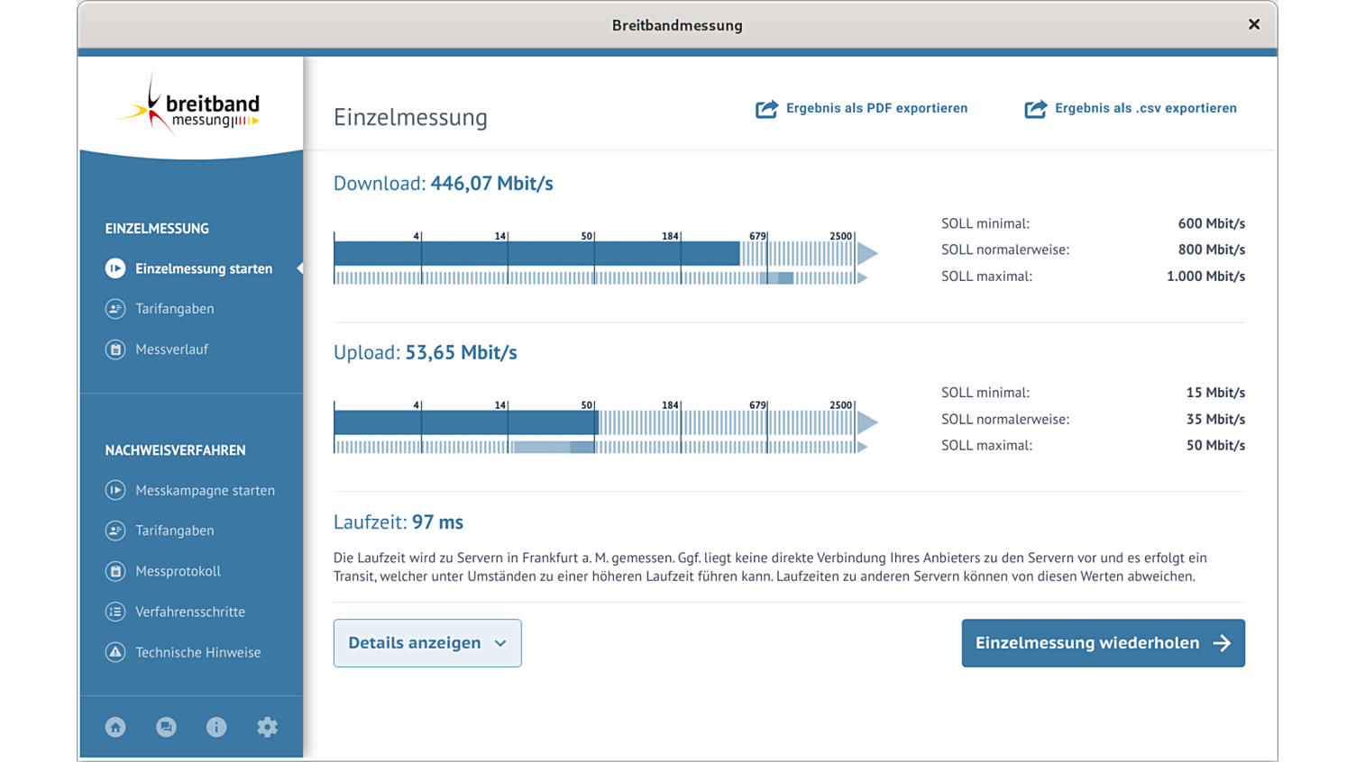
Task: Open the Home icon in the sidebar footer
Action: pos(115,727)
